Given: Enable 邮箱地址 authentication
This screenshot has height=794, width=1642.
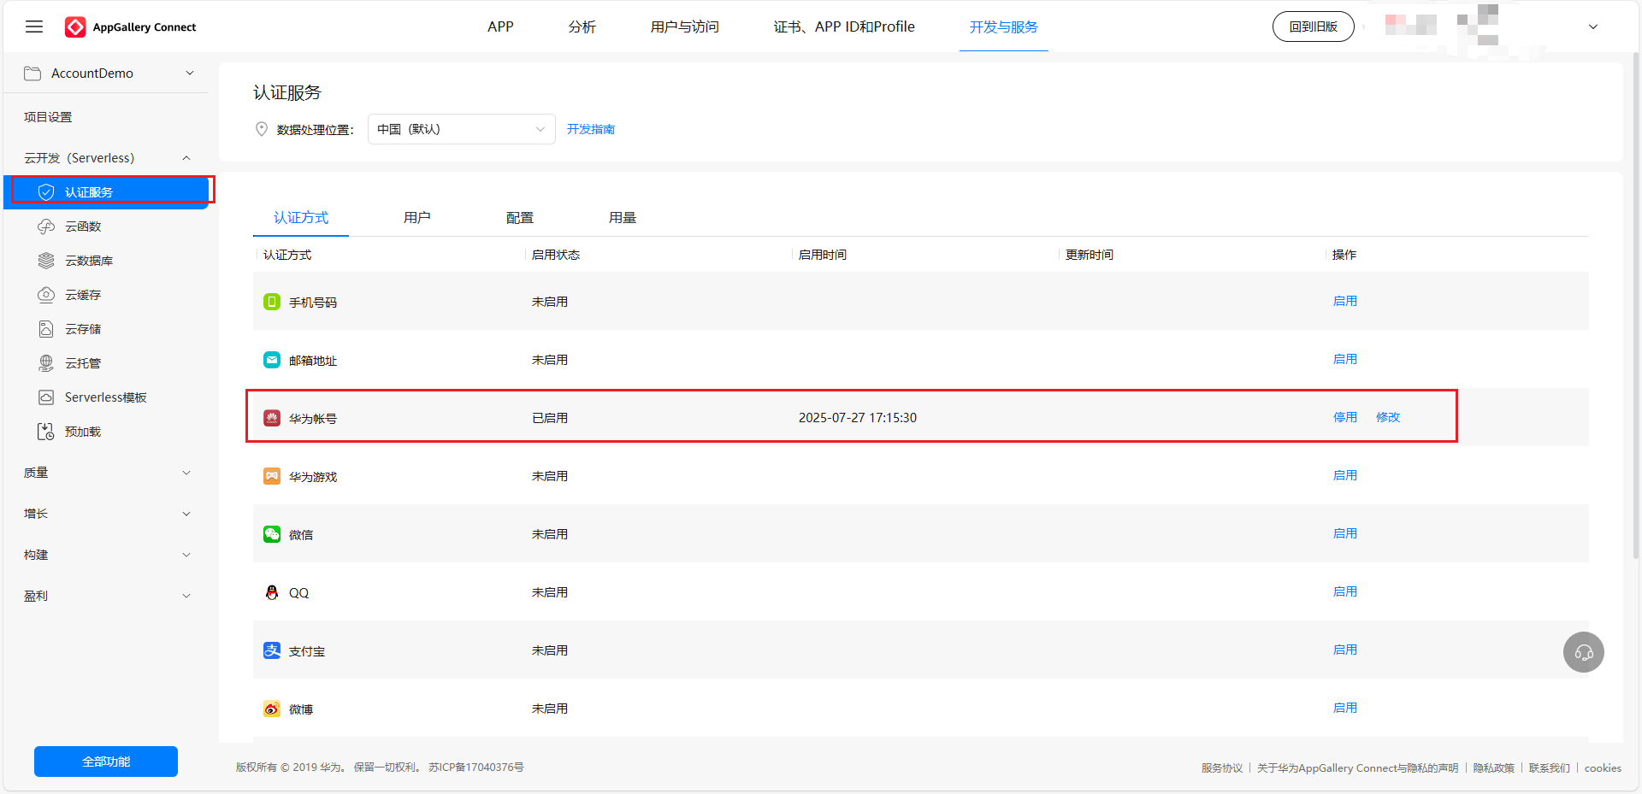Looking at the screenshot, I should point(1345,359).
